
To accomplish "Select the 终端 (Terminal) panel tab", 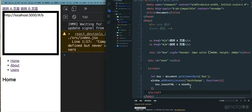I will pos(155,100).
